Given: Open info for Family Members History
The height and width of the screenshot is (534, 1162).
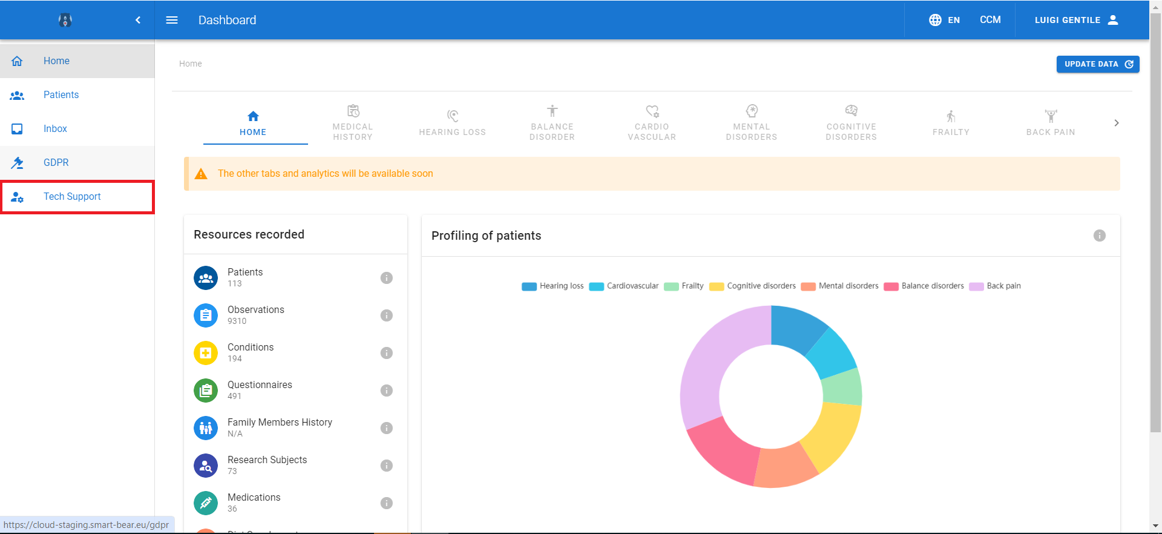Looking at the screenshot, I should (x=387, y=428).
